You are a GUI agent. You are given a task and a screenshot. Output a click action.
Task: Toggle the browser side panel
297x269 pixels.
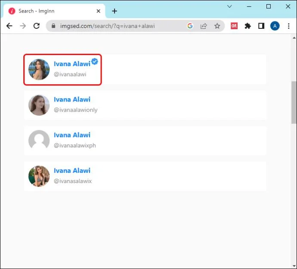(261, 26)
